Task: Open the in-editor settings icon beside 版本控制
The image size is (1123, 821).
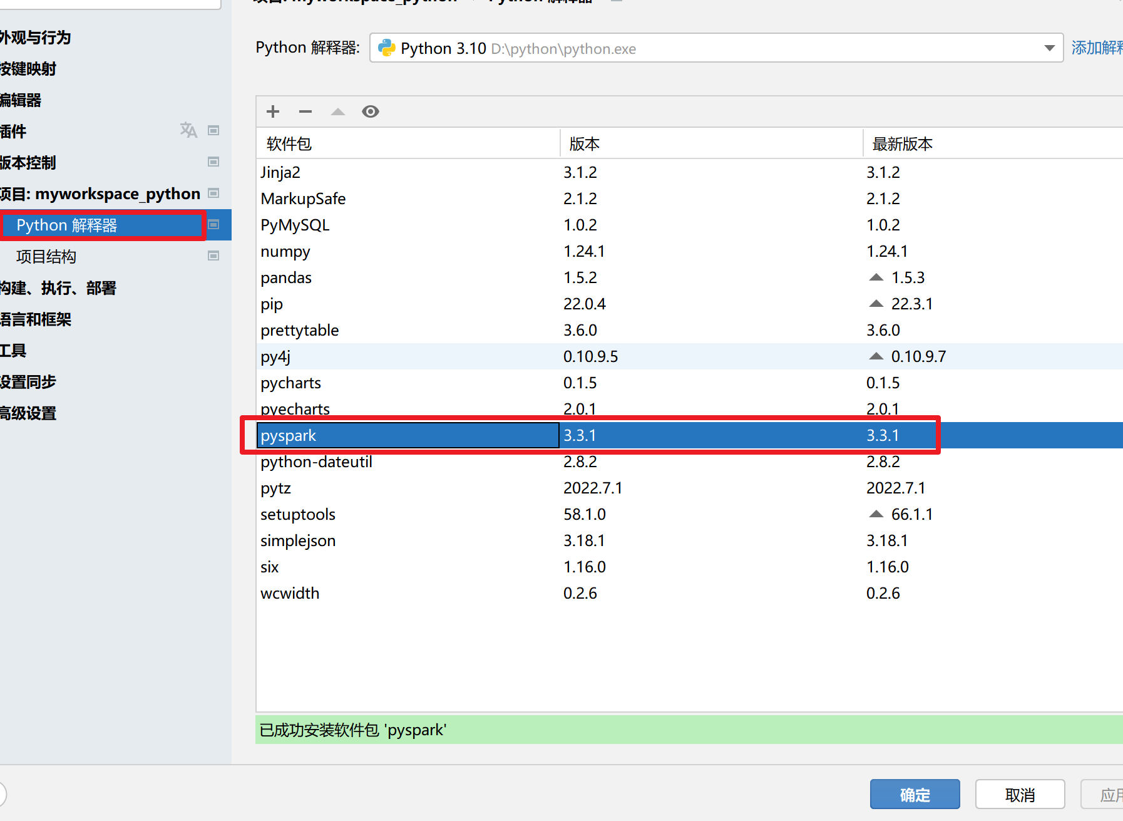Action: pos(213,162)
